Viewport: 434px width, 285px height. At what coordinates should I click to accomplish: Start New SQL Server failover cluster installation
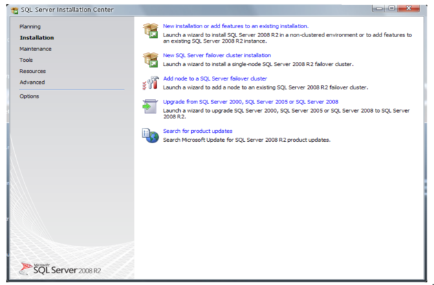pyautogui.click(x=217, y=55)
